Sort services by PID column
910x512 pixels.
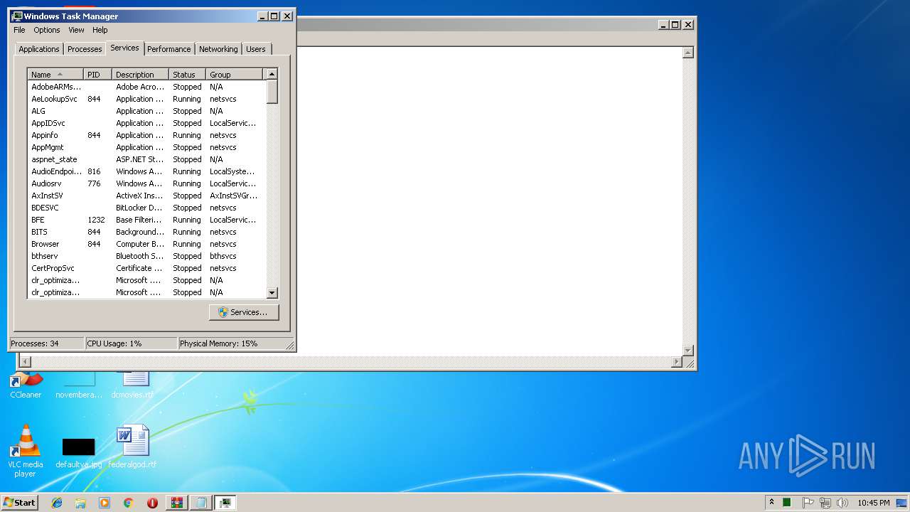[98, 75]
